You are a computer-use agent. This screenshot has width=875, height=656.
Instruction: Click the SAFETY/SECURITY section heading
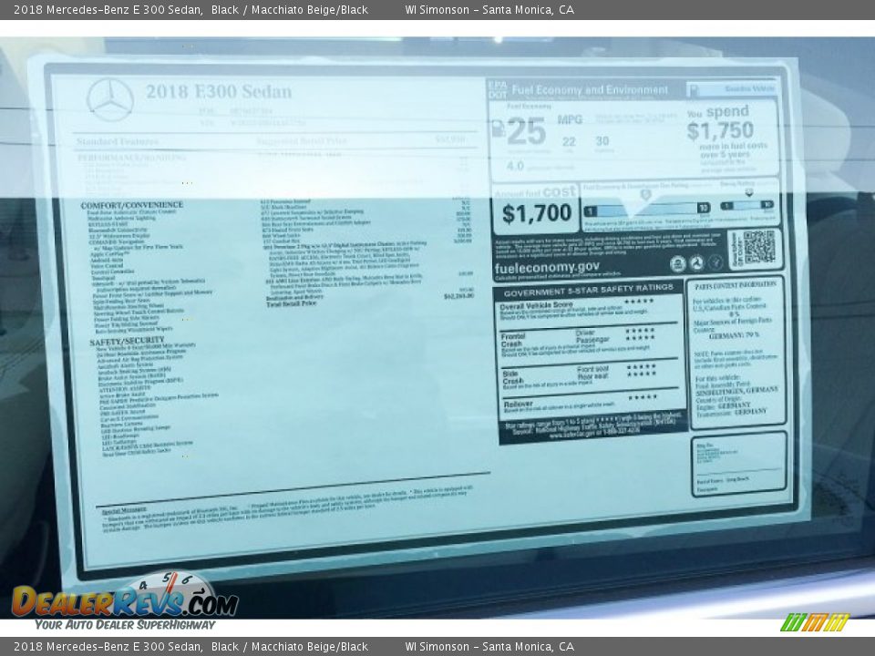click(127, 341)
